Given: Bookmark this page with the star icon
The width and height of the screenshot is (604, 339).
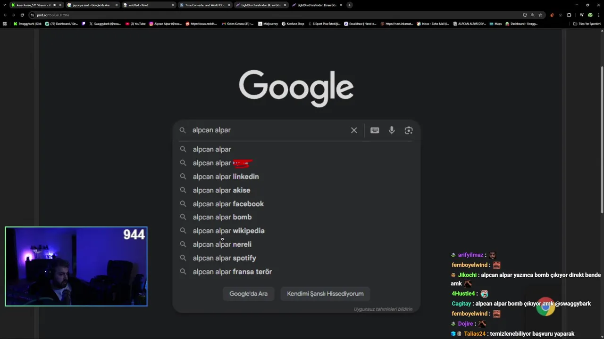Looking at the screenshot, I should click(540, 15).
